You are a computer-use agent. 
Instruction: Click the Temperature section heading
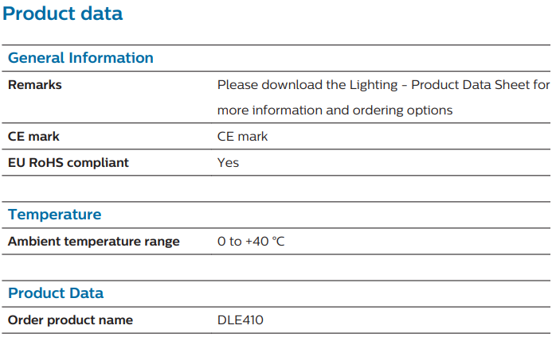point(55,215)
